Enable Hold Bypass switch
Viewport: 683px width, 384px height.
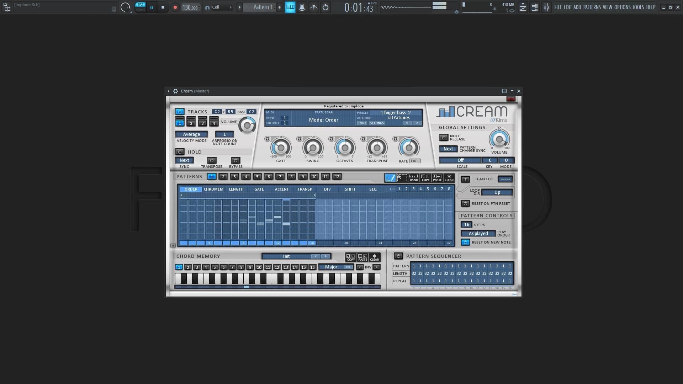pos(235,160)
